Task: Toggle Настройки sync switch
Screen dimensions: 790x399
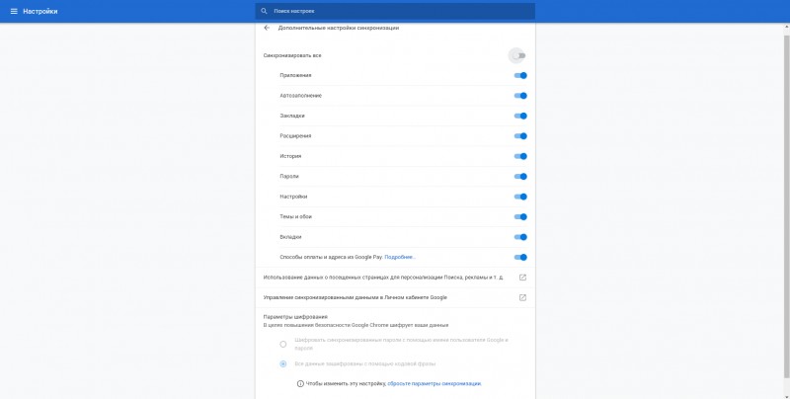Action: pos(520,197)
